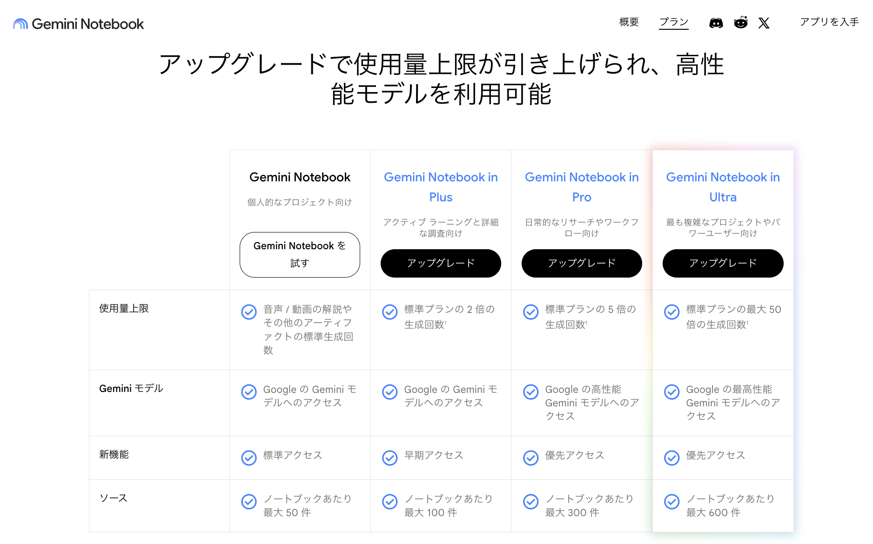The width and height of the screenshot is (873, 544).
Task: Click text 標準プランの 5 倍の生成回数
Action: point(591,317)
